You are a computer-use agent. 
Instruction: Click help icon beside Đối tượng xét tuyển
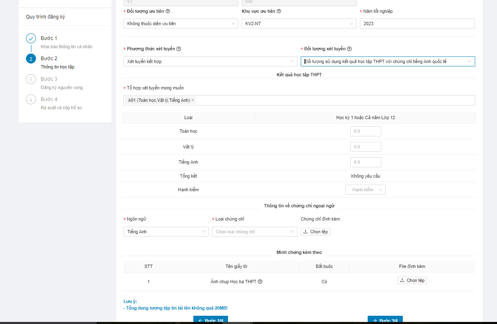coord(349,49)
